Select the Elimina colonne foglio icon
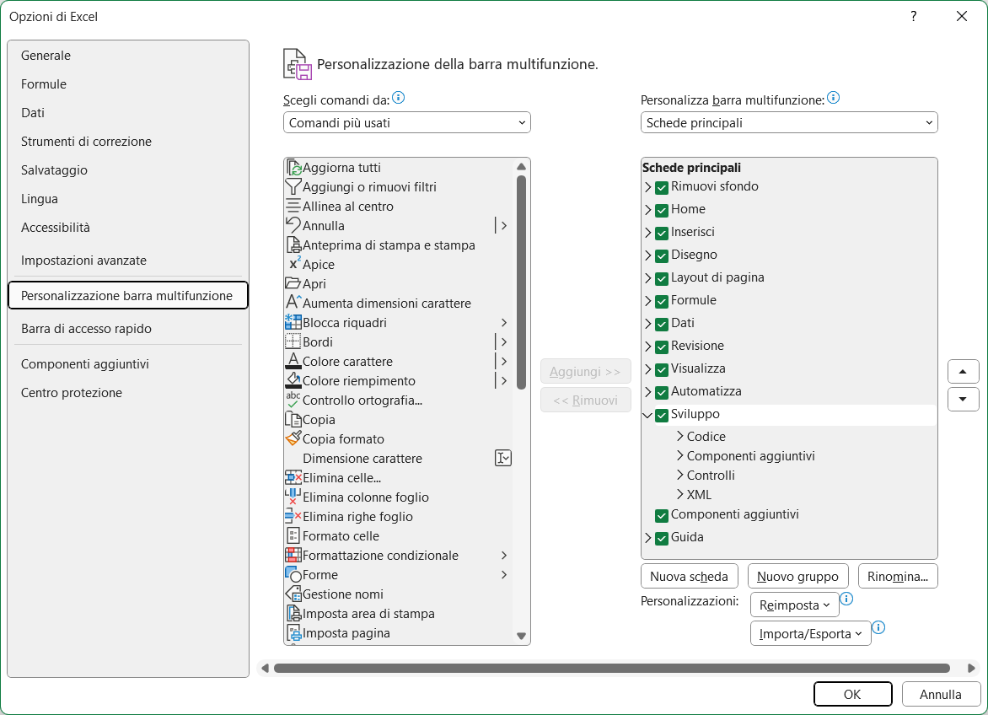 [x=293, y=497]
